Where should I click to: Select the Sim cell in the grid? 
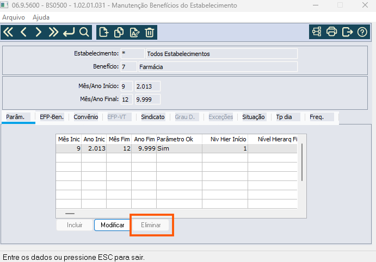point(180,148)
